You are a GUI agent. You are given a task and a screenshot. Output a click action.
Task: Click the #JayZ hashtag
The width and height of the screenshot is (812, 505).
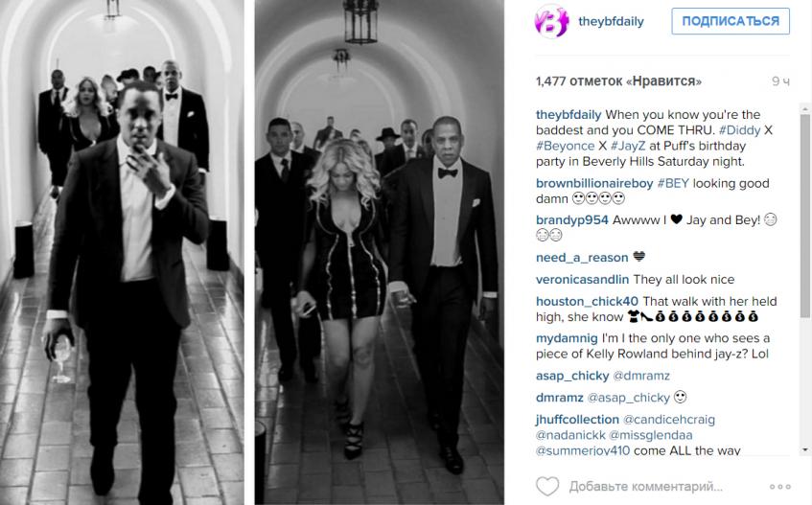point(628,146)
